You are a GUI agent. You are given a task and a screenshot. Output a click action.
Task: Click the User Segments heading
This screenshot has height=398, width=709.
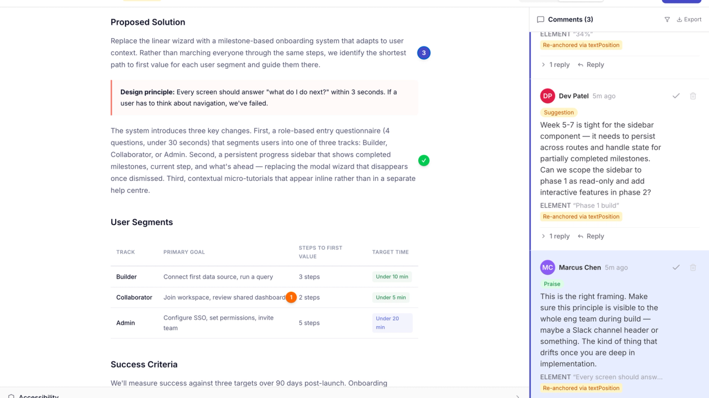click(x=142, y=222)
